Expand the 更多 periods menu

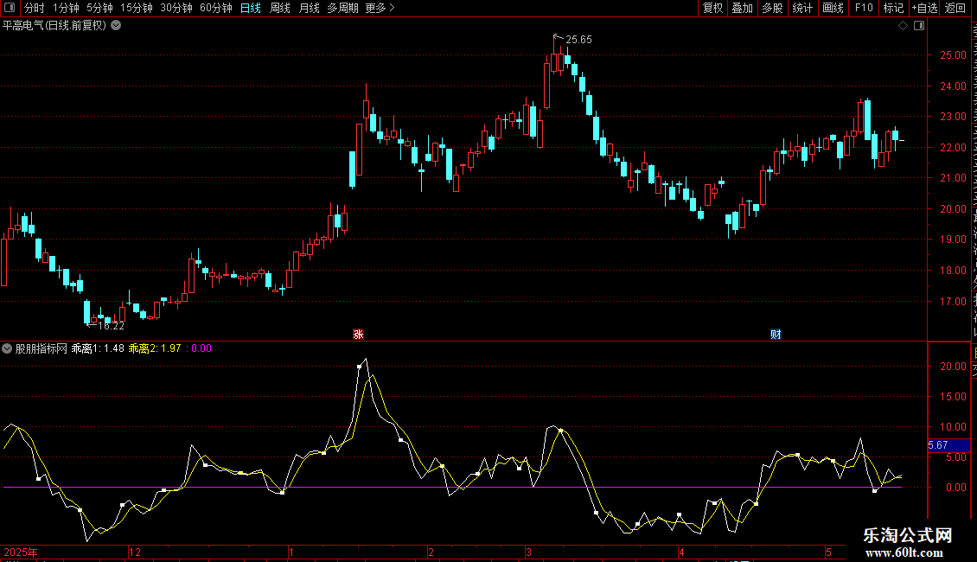point(380,8)
